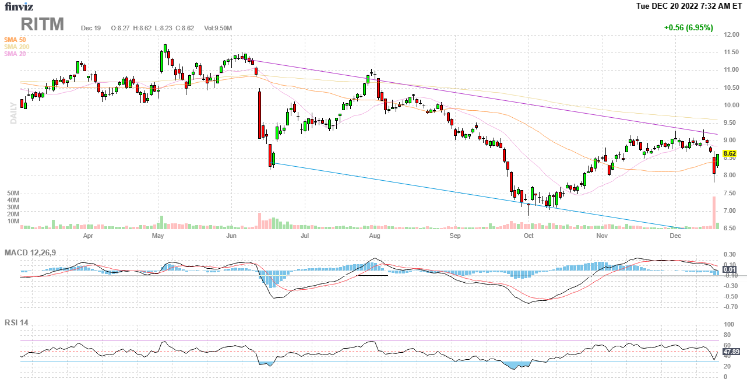Click the Vol:9.50M volume readout
747x386 pixels.
click(218, 28)
